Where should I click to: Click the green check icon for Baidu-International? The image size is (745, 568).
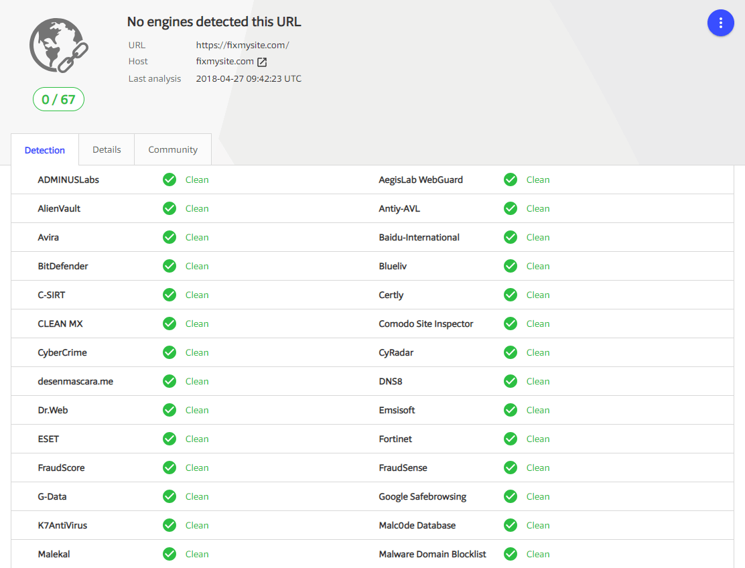511,238
